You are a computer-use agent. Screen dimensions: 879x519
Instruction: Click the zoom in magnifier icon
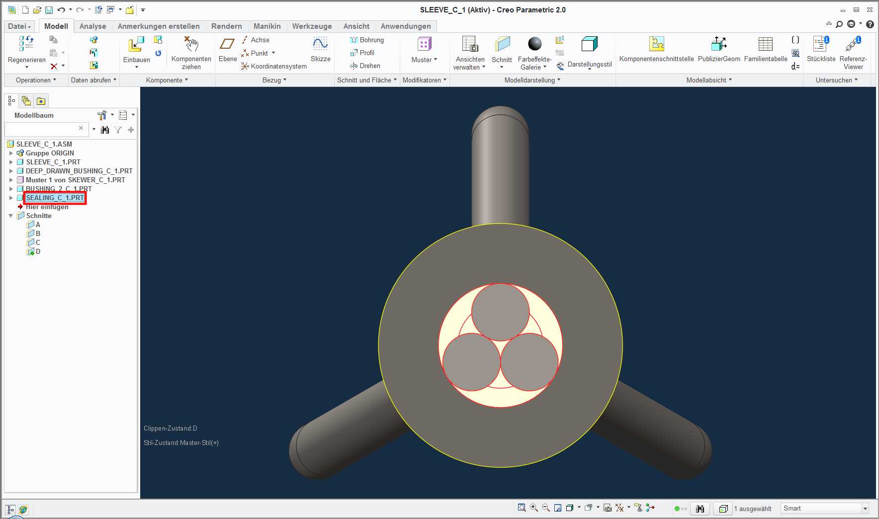(533, 508)
